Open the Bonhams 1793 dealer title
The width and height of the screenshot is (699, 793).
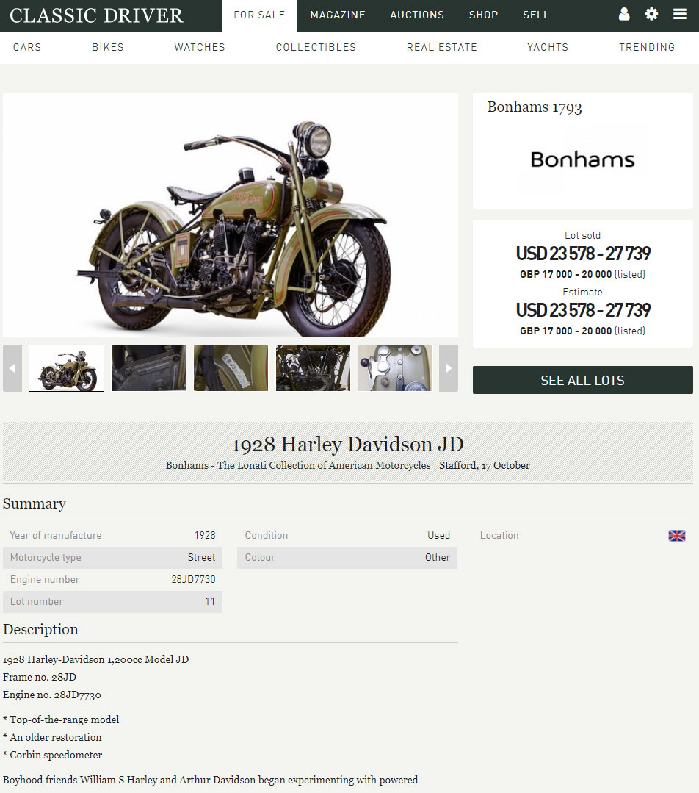click(535, 107)
